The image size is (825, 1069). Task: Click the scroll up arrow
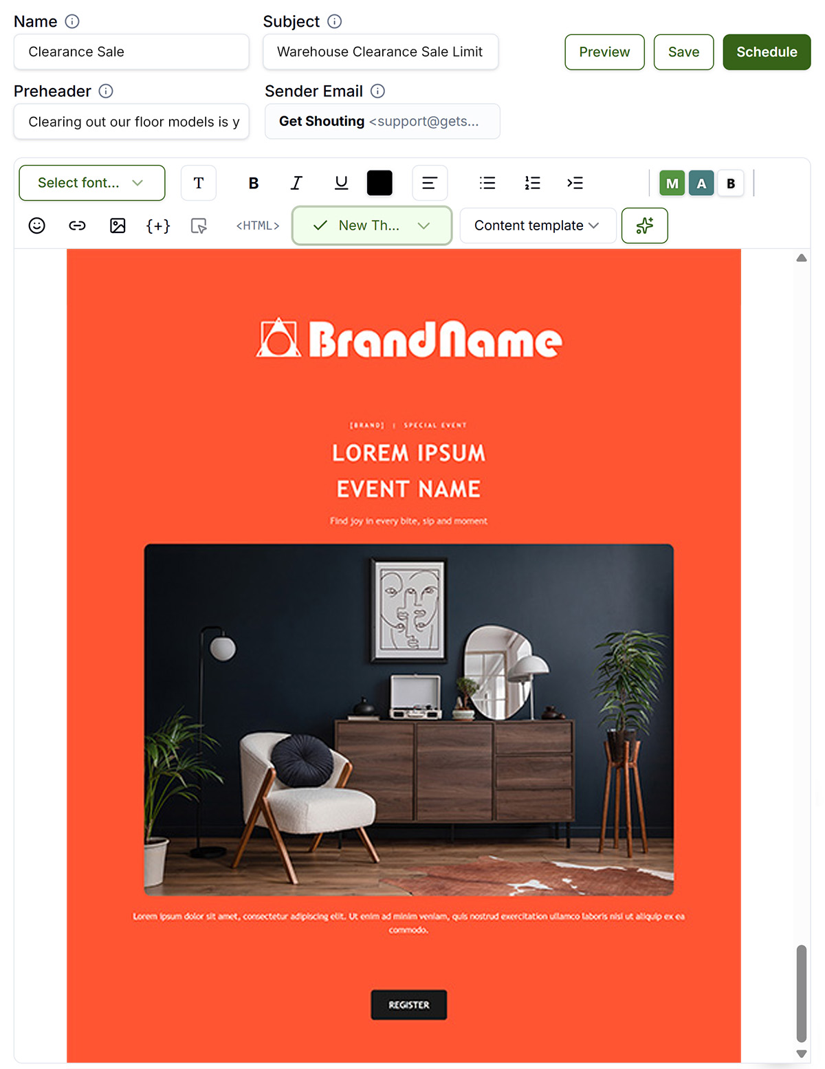click(x=802, y=258)
